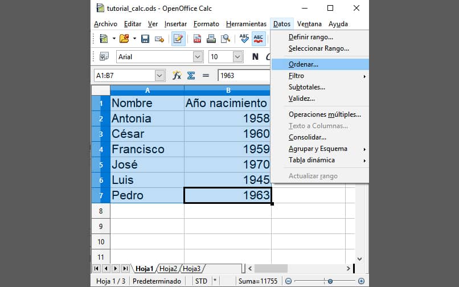Open the Name Box A1:B7 dropdown
Image resolution: width=459 pixels, height=287 pixels.
pyautogui.click(x=159, y=76)
